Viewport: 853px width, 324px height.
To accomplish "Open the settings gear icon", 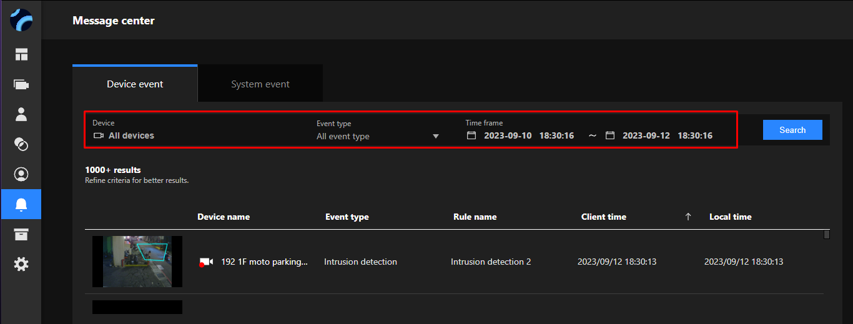I will pyautogui.click(x=21, y=264).
